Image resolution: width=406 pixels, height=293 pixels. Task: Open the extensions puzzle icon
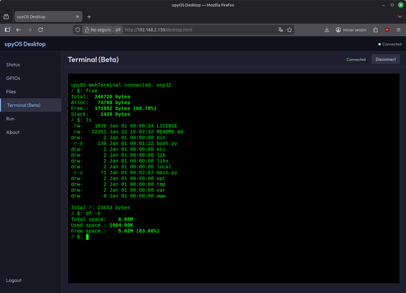375,30
